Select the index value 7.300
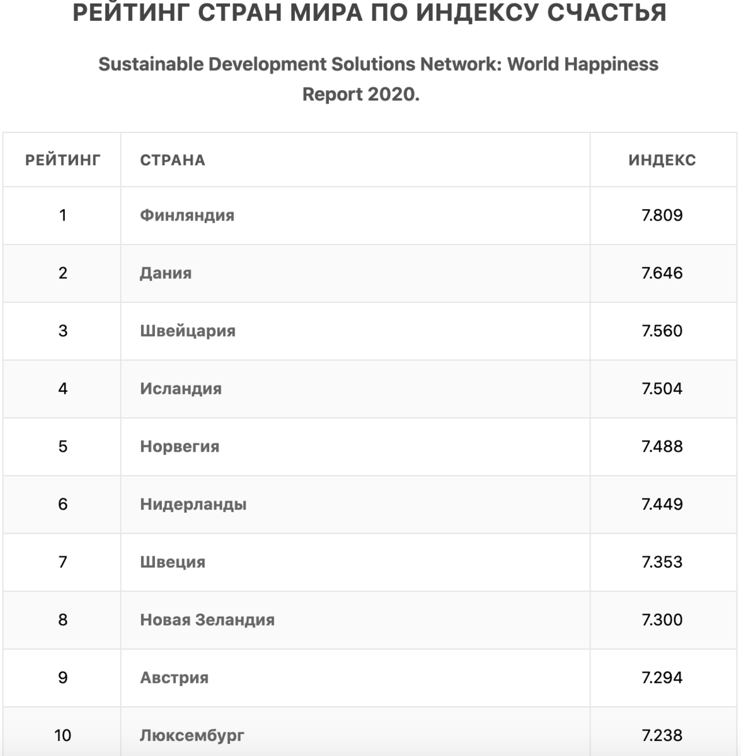741x756 pixels. pyautogui.click(x=662, y=620)
